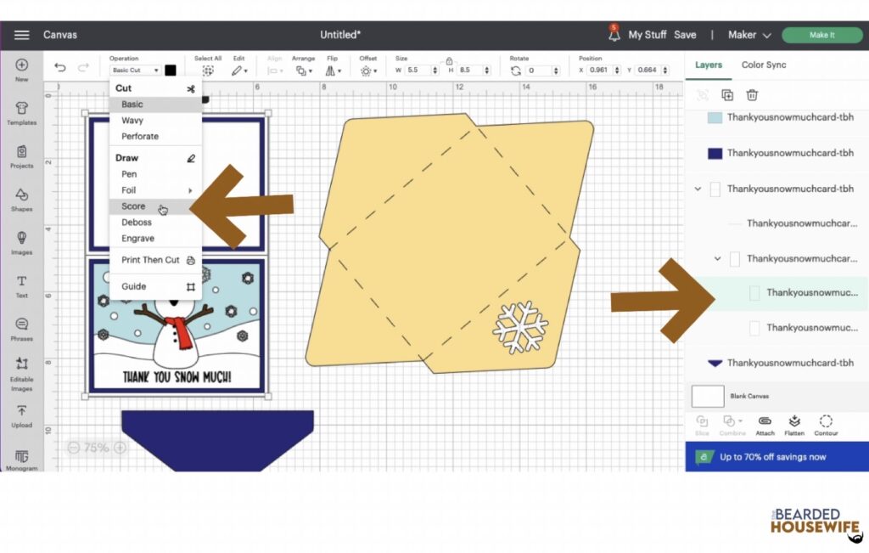Collapse the Thankyousnowmuchcard-tbh group chevron
869x553 pixels.
click(698, 189)
